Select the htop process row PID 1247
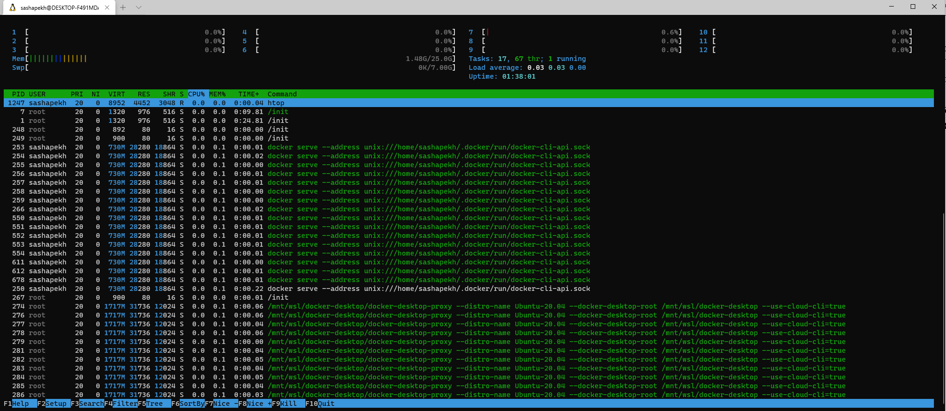The image size is (946, 411). (x=469, y=103)
